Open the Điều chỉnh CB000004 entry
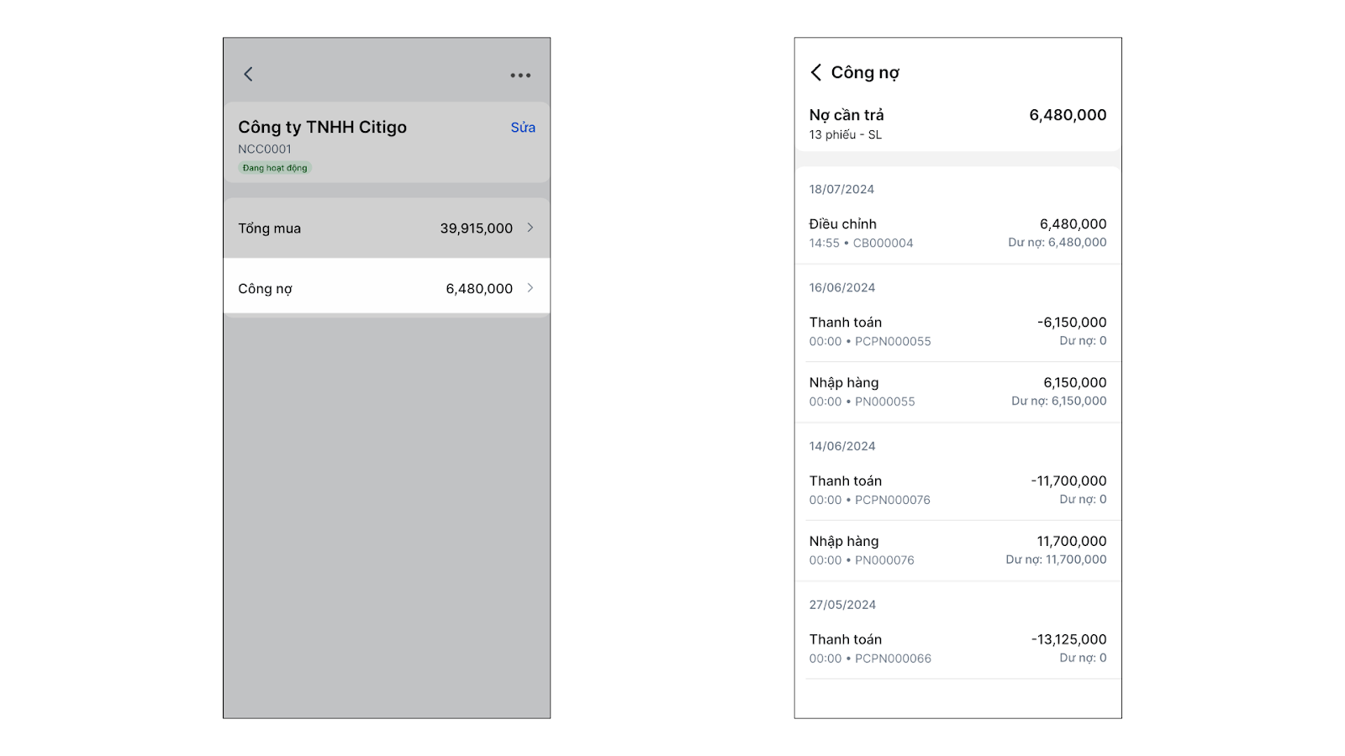The height and width of the screenshot is (756, 1345). (x=957, y=233)
